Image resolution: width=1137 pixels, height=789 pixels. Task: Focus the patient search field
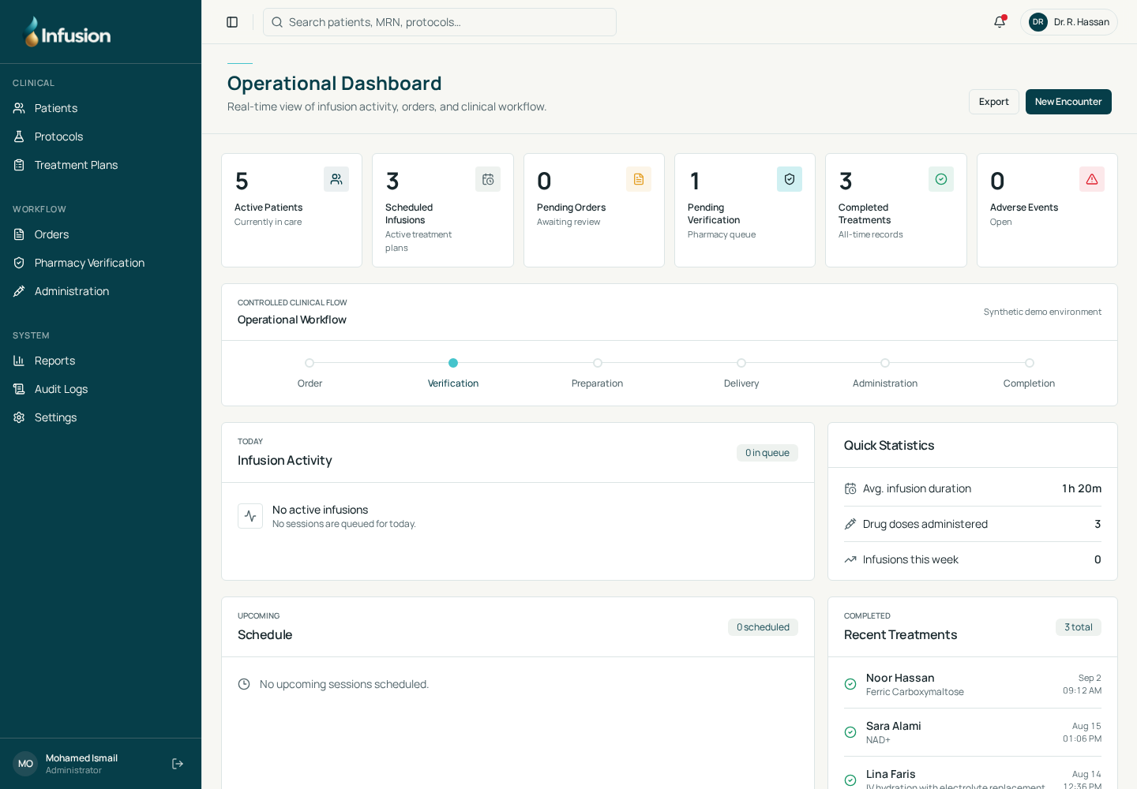click(x=440, y=22)
